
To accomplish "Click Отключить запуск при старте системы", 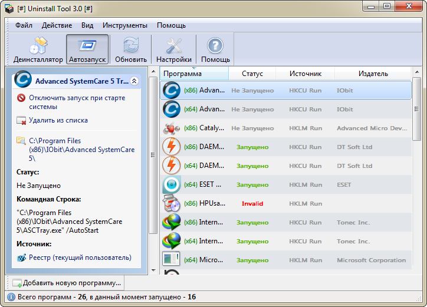I will point(77,102).
